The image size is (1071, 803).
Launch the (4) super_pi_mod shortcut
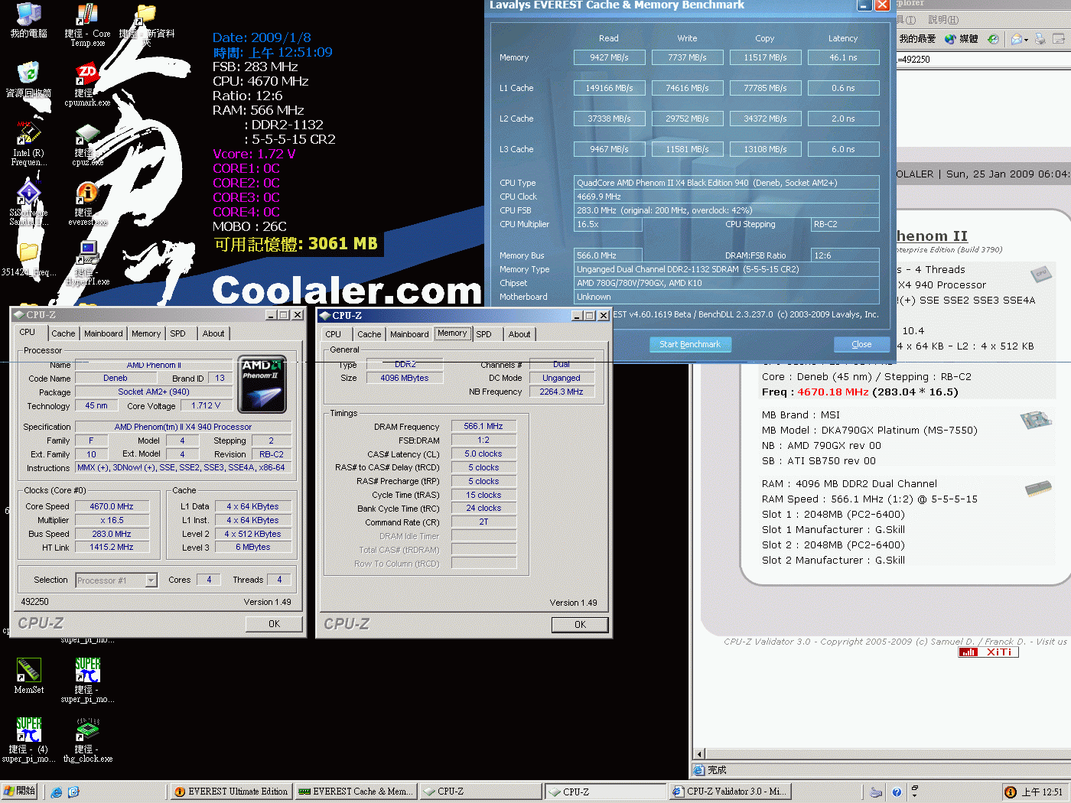[x=28, y=740]
